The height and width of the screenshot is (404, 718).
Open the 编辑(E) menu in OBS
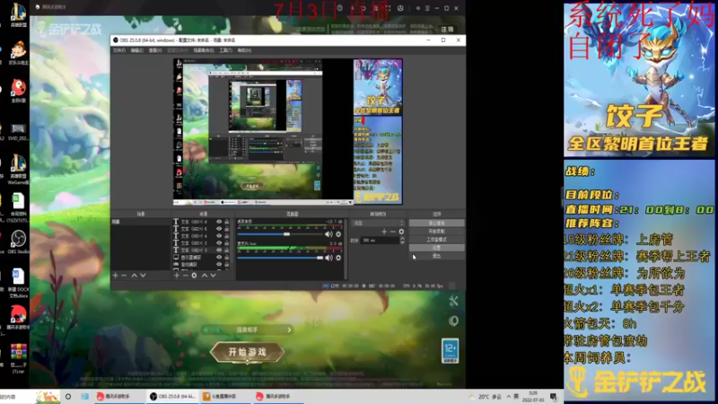137,50
